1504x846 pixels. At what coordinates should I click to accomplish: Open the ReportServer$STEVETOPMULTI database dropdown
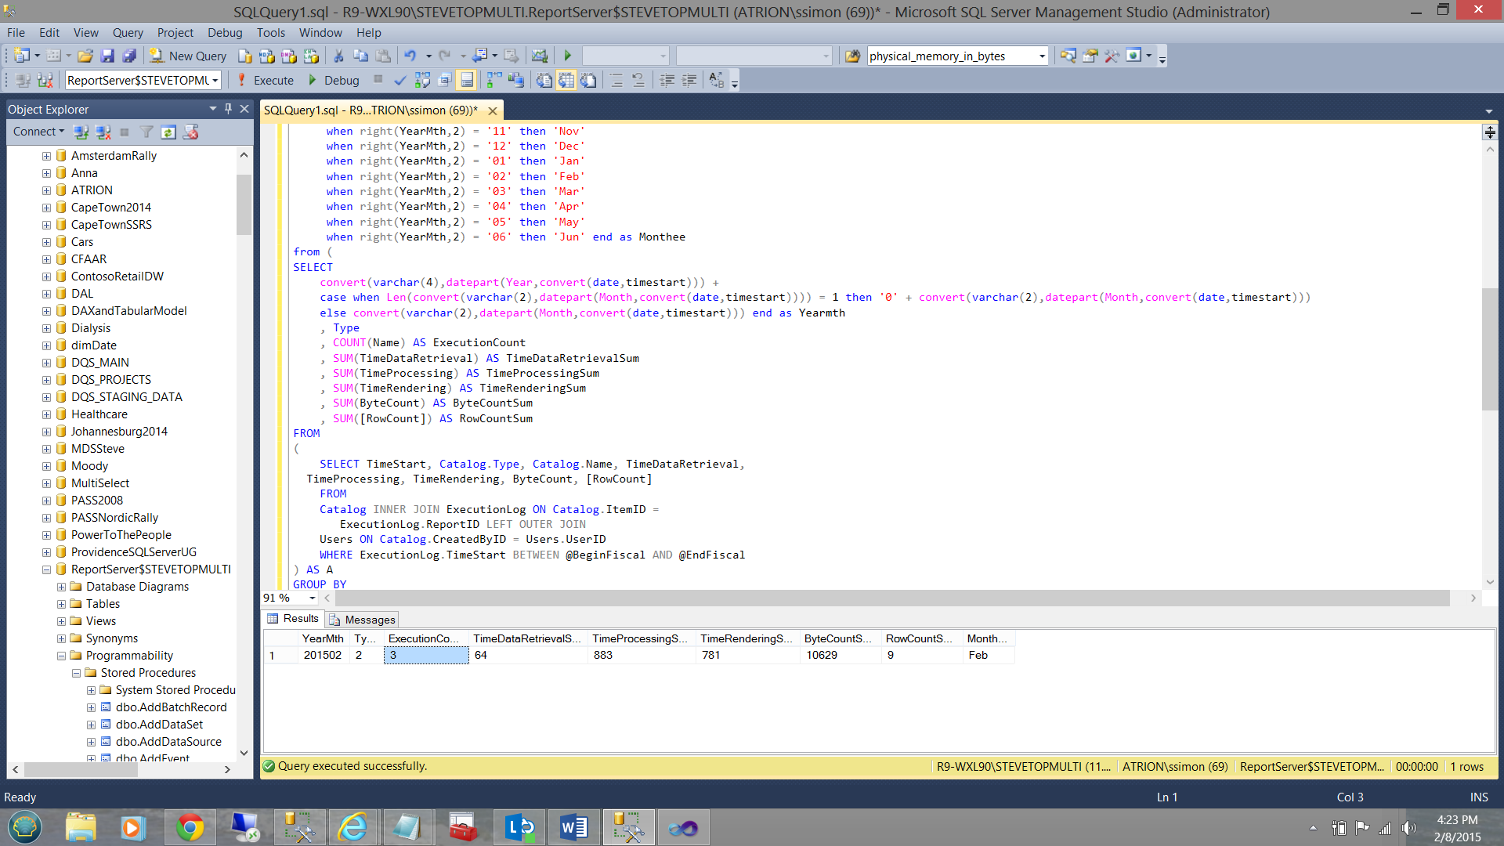(x=215, y=80)
